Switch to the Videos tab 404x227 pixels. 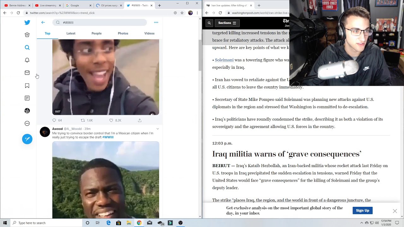coord(149,33)
